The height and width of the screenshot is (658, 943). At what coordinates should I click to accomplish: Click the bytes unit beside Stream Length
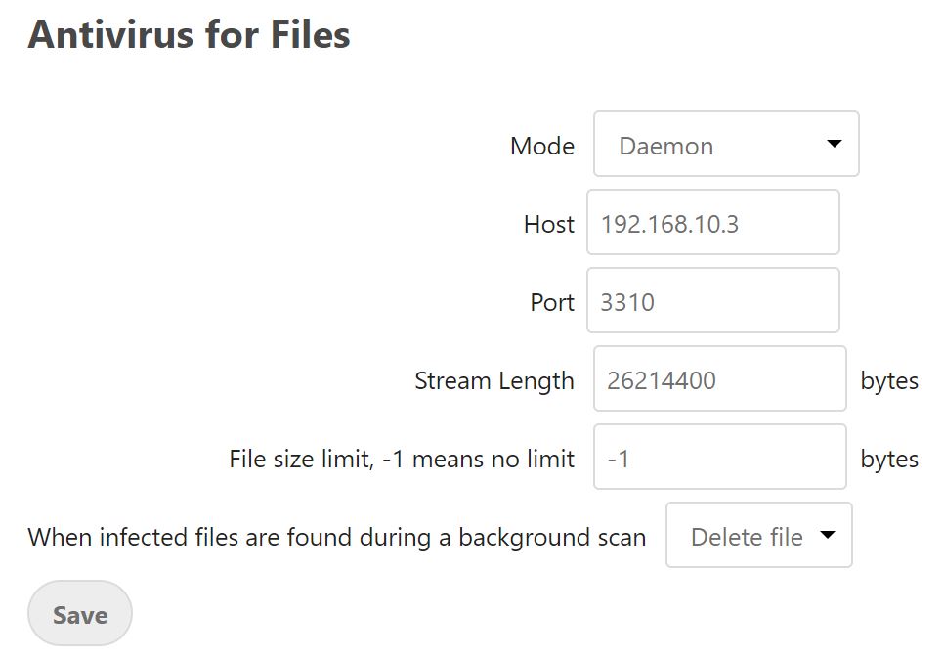tap(889, 380)
